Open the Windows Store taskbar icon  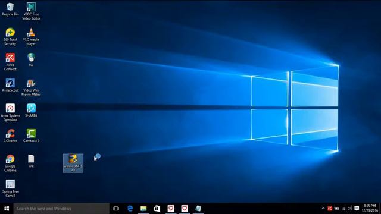point(157,209)
